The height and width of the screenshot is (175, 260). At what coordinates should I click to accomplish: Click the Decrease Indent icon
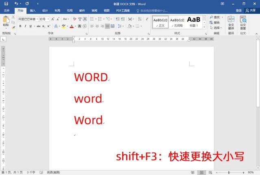click(117, 19)
